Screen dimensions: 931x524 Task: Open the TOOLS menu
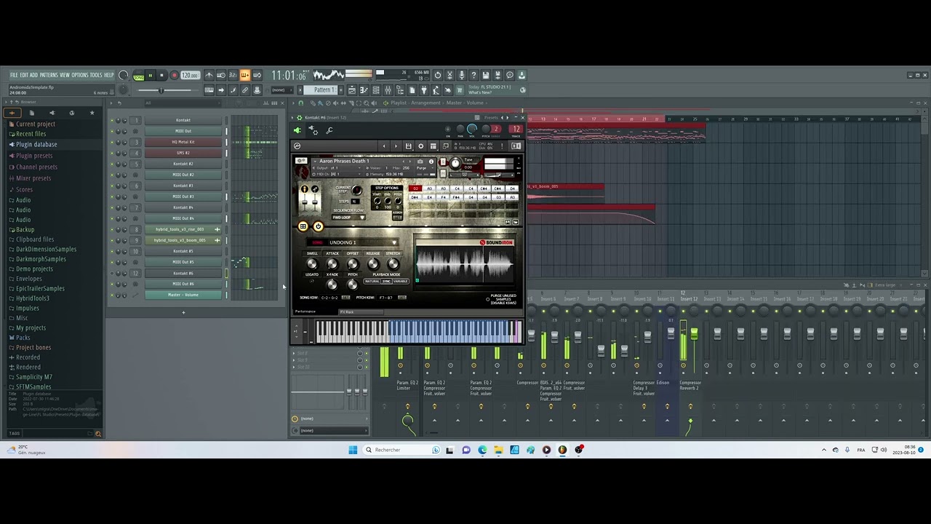tap(96, 75)
